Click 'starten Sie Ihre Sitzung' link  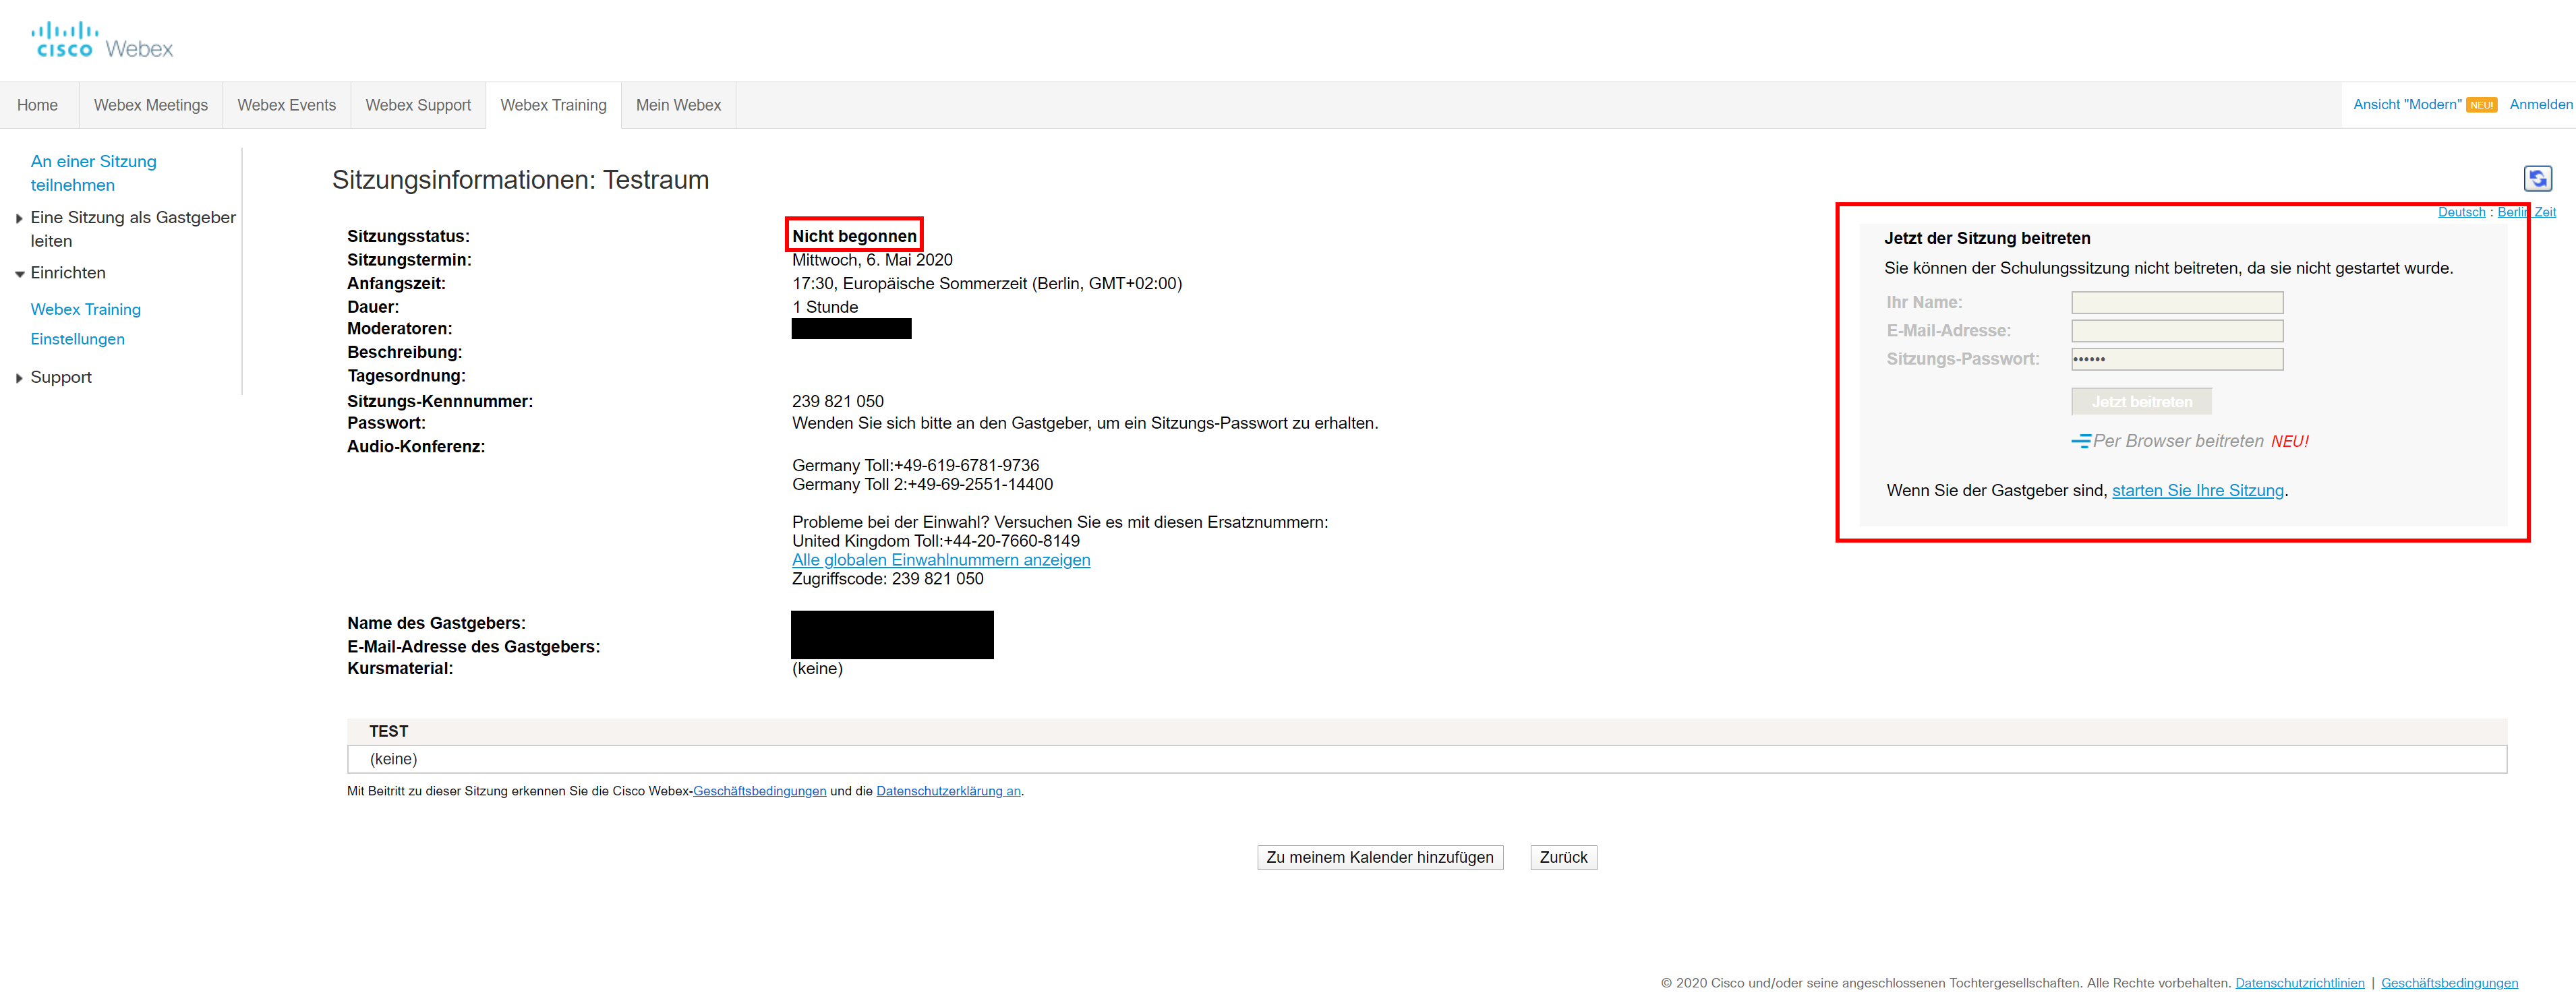[2197, 490]
